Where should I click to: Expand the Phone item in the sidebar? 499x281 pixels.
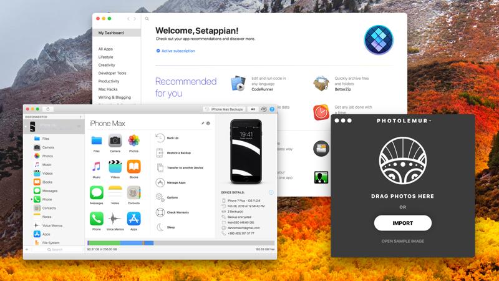[32, 199]
